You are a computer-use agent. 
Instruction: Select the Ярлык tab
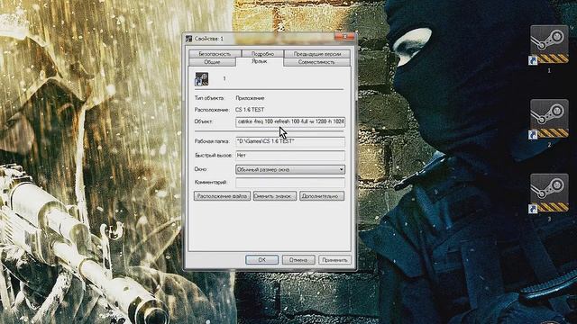(260, 61)
